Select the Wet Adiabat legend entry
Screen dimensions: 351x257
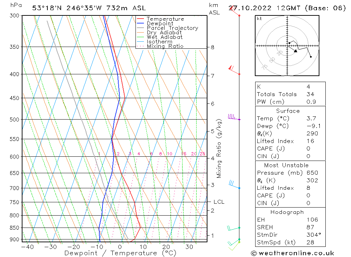point(165,37)
